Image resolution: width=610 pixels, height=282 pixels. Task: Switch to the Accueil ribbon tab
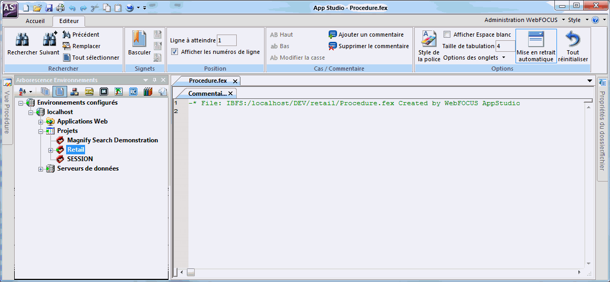point(35,20)
